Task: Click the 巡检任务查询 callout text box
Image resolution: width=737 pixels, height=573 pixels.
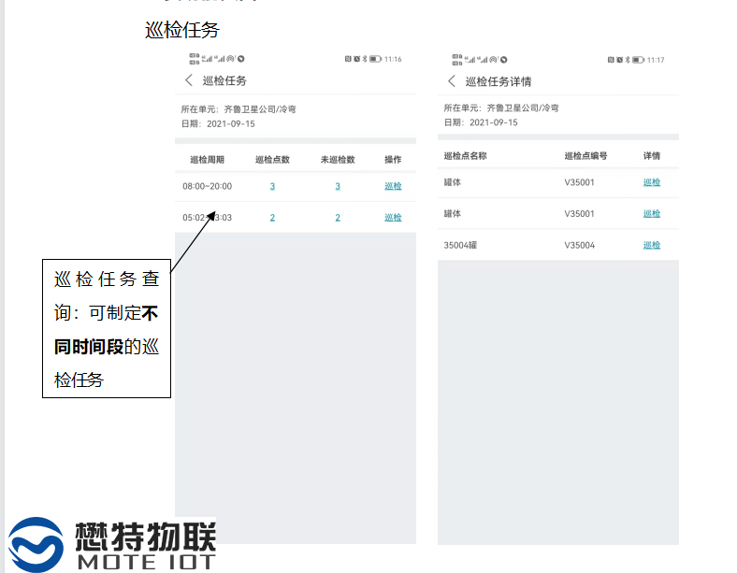Action: click(x=107, y=328)
